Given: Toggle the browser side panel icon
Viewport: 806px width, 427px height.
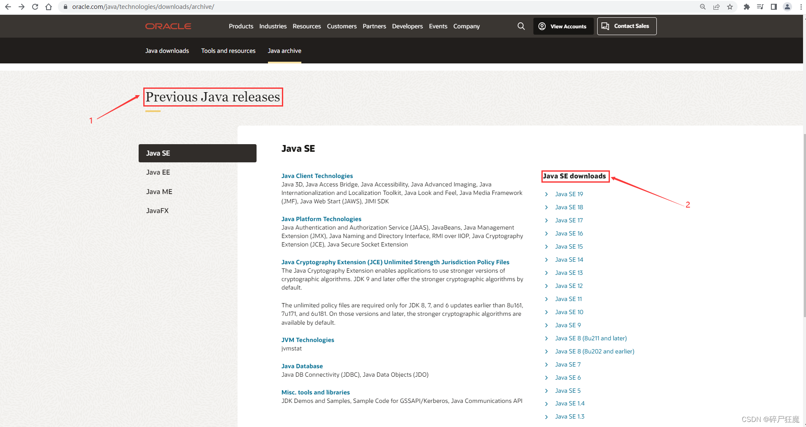Looking at the screenshot, I should tap(774, 7).
